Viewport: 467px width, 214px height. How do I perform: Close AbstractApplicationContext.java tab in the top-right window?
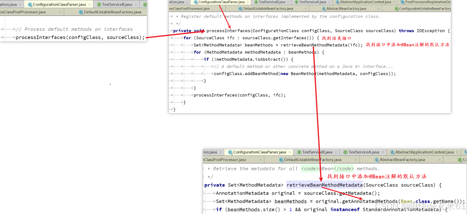point(394,2)
